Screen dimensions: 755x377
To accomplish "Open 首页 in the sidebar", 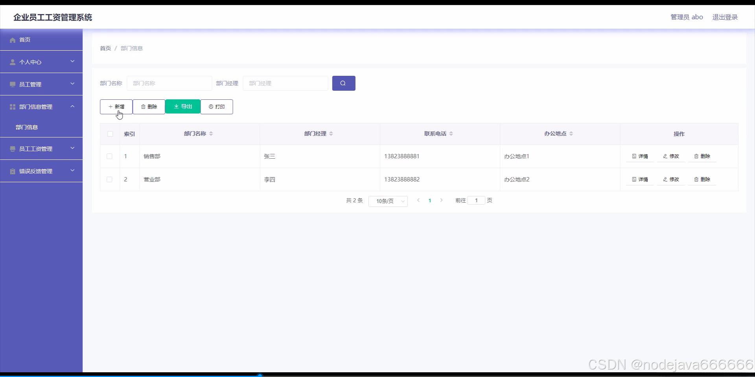I will [41, 40].
